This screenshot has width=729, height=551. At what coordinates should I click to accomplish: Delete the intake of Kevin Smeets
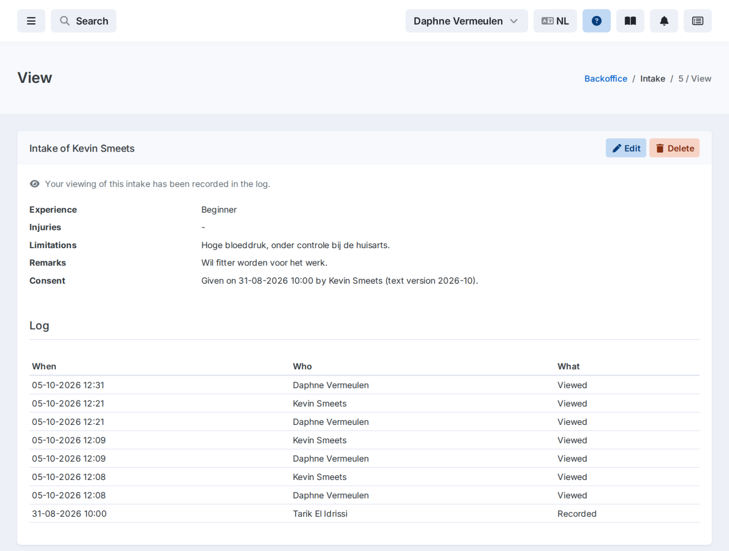[674, 148]
